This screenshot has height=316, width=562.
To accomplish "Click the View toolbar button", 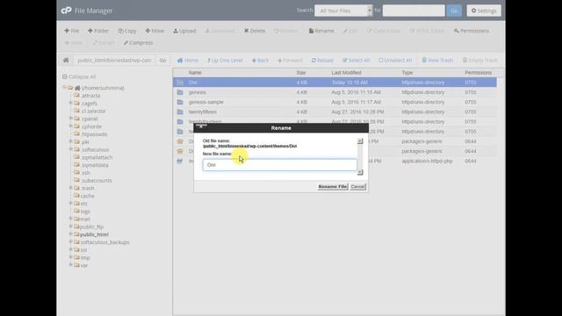I will coord(74,43).
